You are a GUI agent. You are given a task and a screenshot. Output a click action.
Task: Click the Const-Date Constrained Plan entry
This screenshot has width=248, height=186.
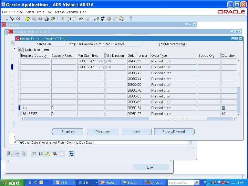[x=58, y=142]
